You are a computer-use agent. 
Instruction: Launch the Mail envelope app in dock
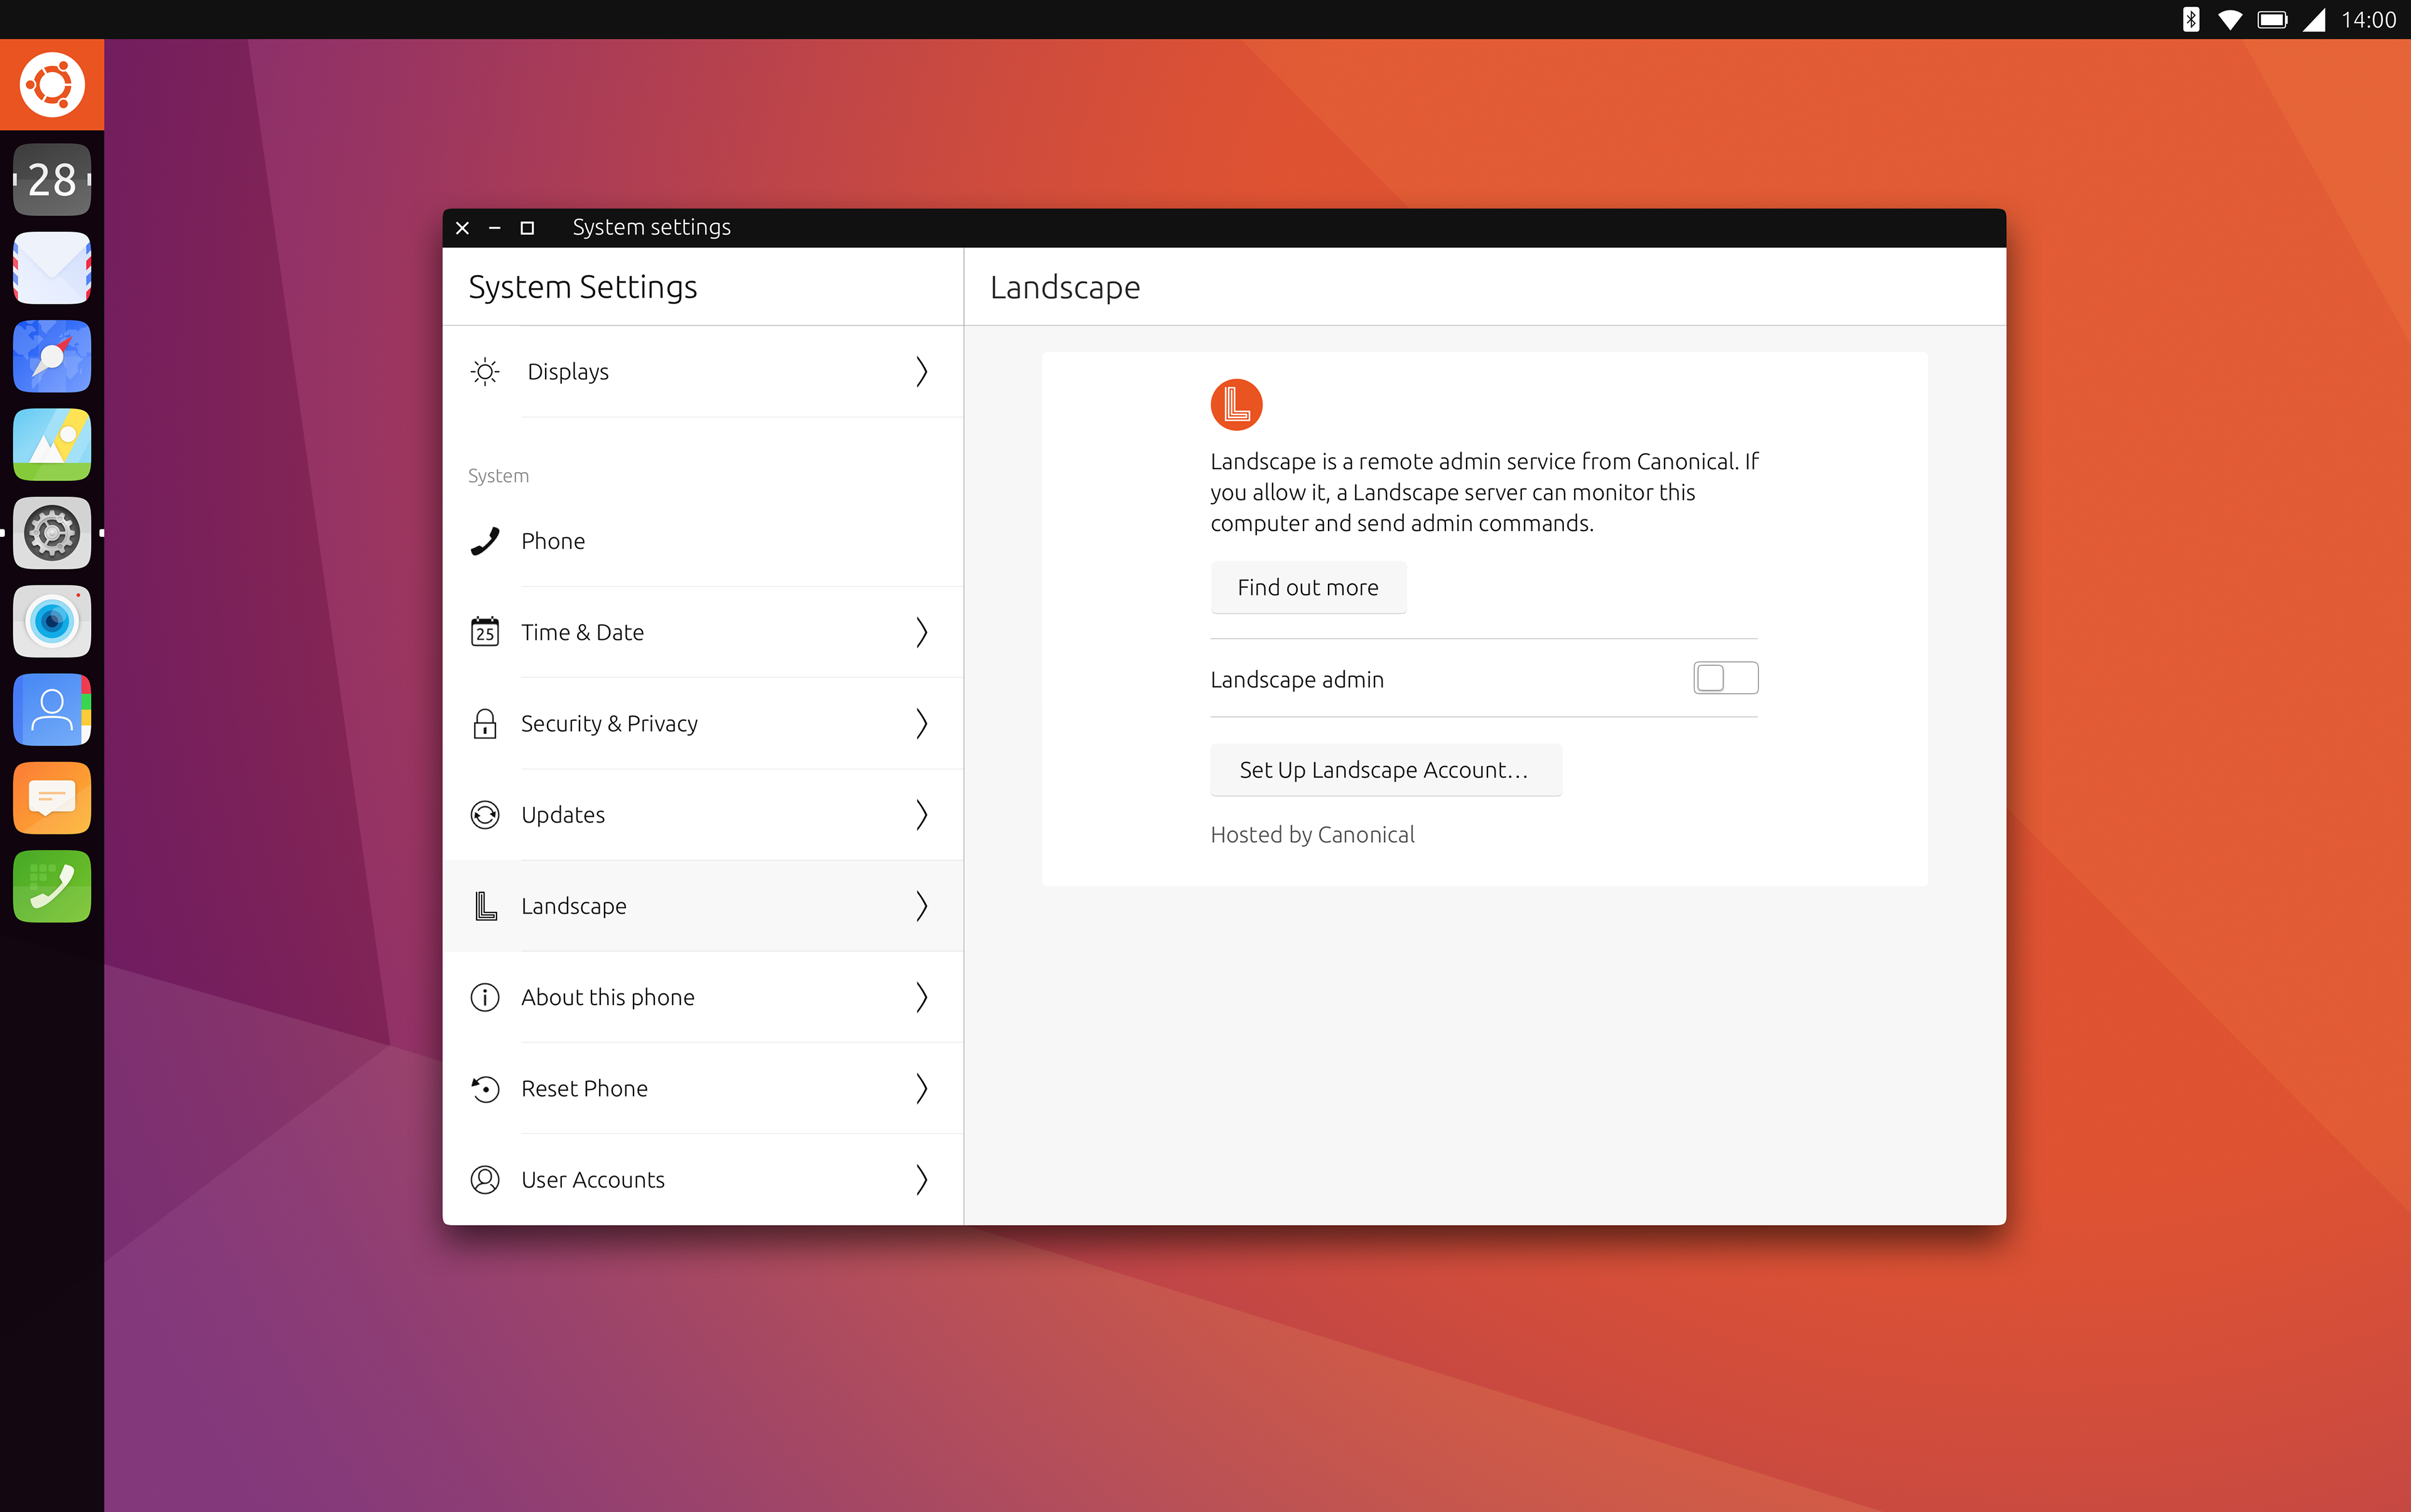point(52,268)
